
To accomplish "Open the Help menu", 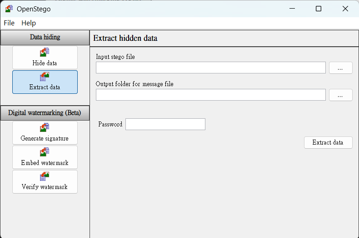I will [x=29, y=23].
